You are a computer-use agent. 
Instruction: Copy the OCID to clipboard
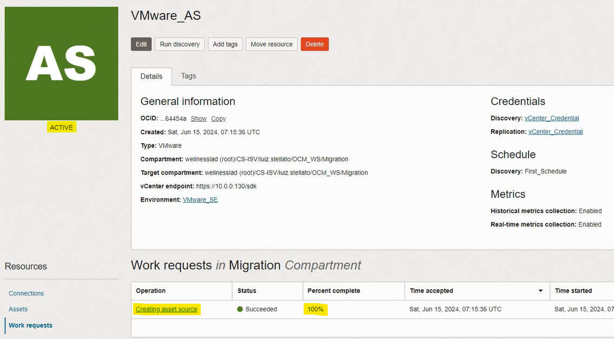(x=219, y=118)
